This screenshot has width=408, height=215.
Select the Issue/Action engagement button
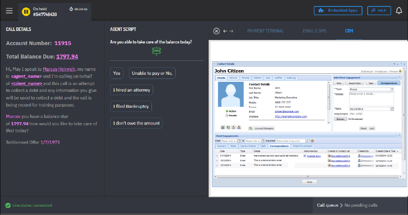[355, 83]
